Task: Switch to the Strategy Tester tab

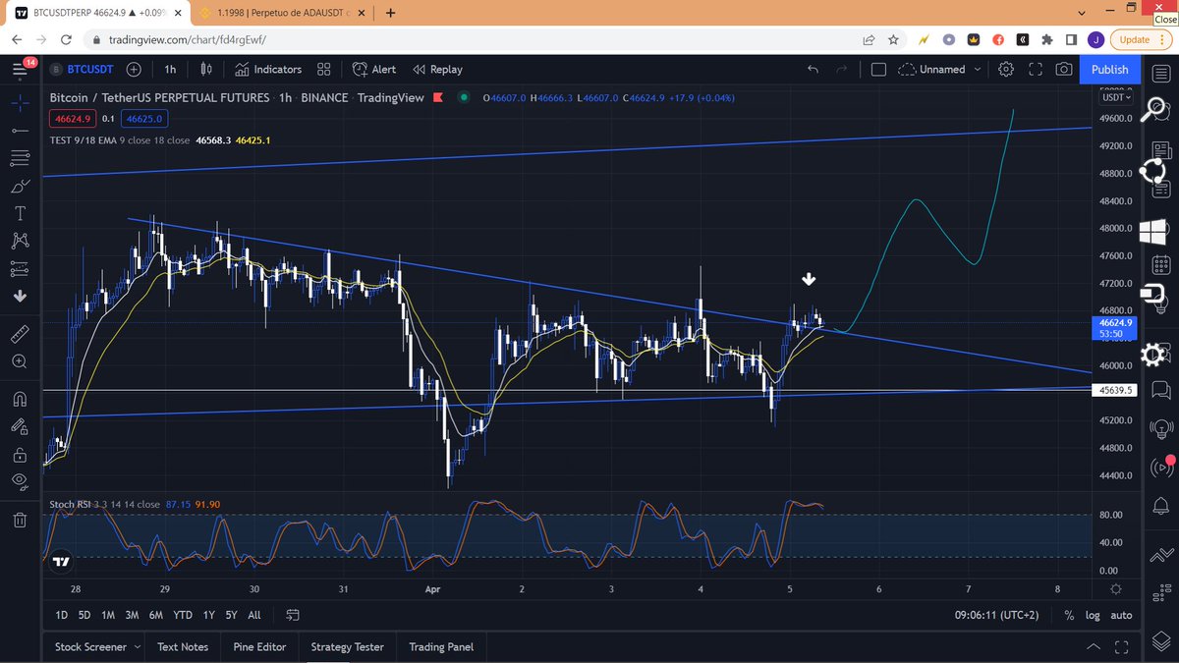Action: point(348,646)
